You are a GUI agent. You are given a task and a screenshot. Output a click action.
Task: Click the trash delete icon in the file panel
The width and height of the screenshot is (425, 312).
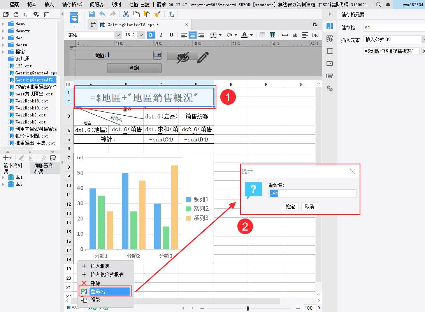click(x=46, y=15)
